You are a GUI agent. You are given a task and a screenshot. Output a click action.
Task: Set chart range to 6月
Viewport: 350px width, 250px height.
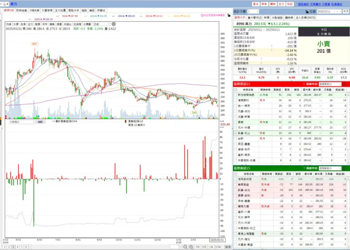(x=204, y=247)
